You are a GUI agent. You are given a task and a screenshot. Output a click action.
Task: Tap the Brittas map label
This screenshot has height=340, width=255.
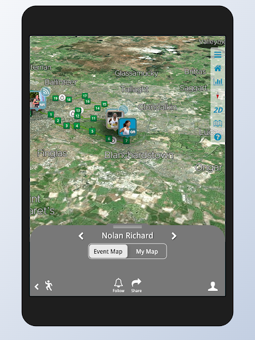195,71
